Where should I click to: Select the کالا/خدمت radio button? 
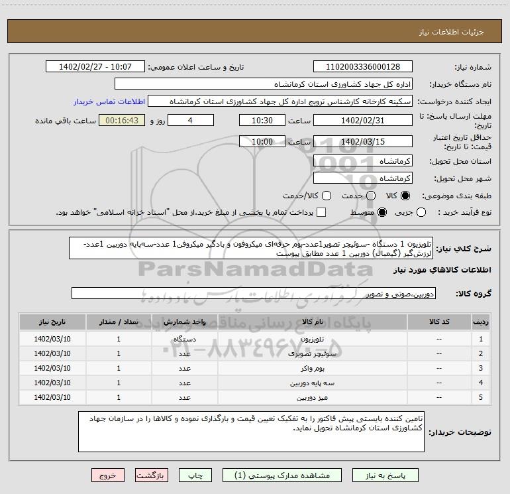point(327,196)
